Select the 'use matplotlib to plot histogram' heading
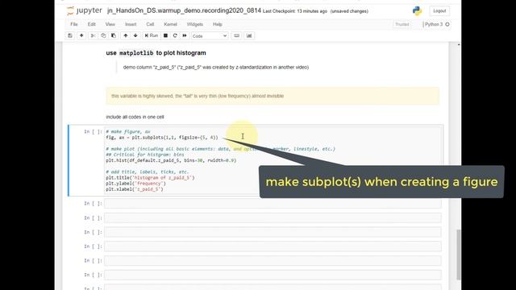 (156, 53)
